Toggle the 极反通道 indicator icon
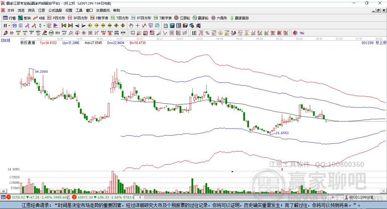 [x=49, y=26]
